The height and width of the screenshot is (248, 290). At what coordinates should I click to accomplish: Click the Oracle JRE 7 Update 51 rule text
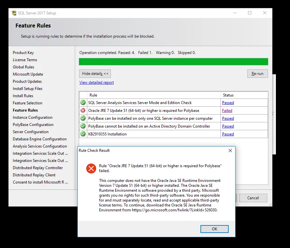144,111
